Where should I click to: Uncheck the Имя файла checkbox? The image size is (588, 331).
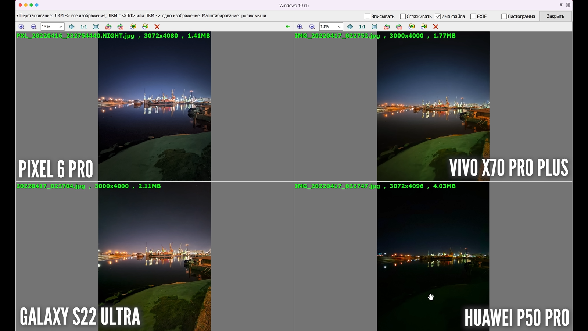(x=438, y=16)
